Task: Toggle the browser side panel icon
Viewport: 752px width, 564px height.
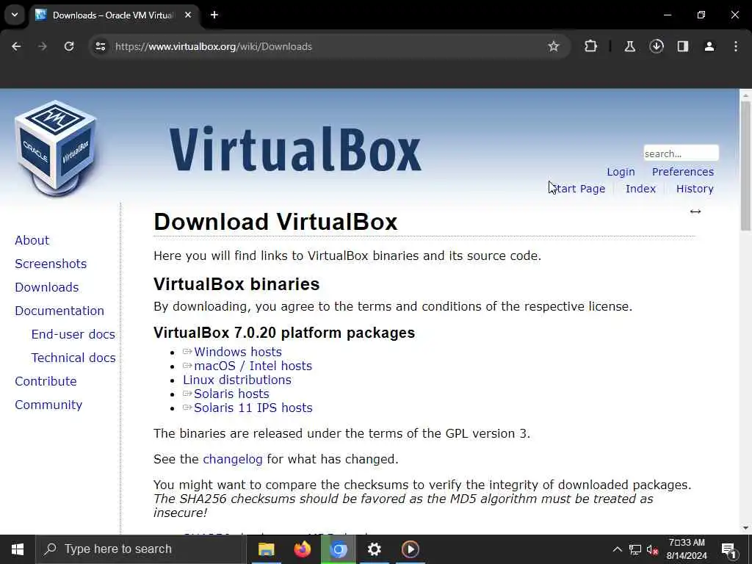Action: click(683, 46)
